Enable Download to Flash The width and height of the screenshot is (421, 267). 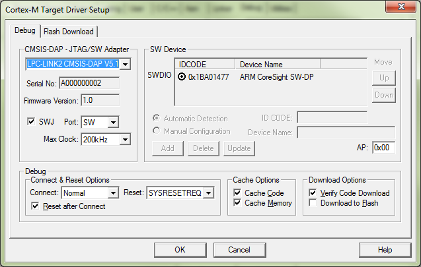tap(313, 203)
